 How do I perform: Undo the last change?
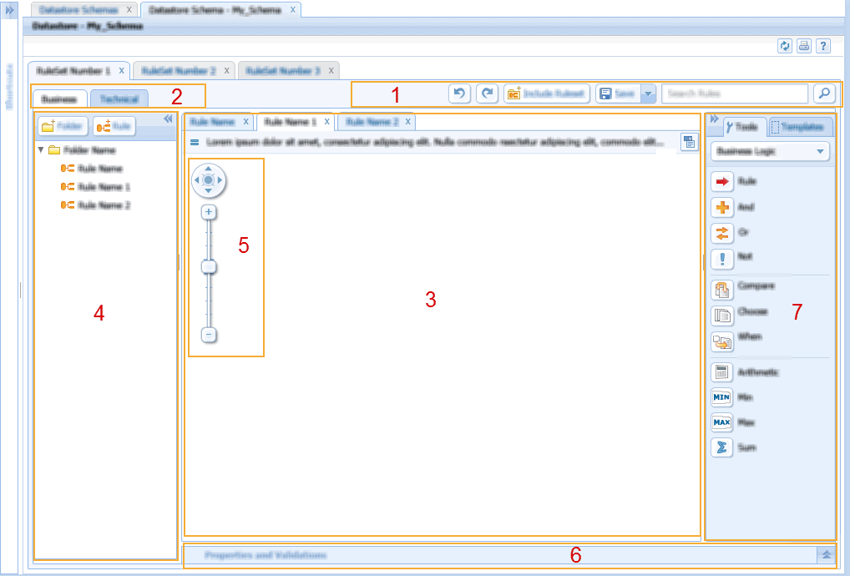pyautogui.click(x=459, y=93)
